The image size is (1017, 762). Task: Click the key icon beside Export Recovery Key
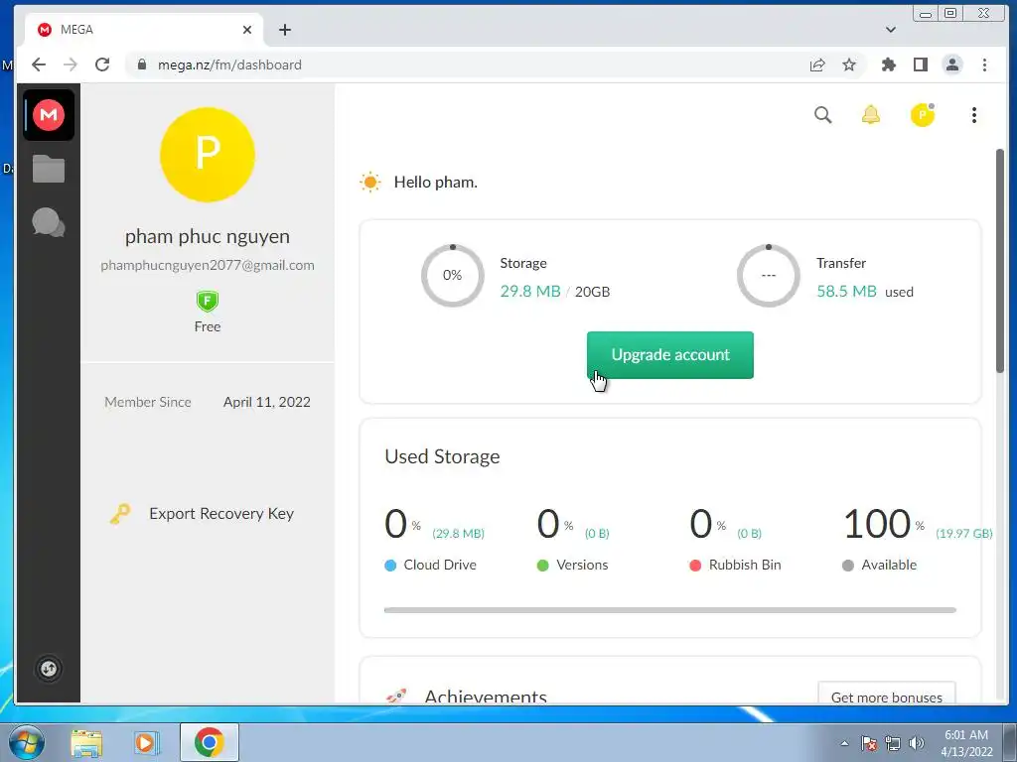[x=120, y=514]
